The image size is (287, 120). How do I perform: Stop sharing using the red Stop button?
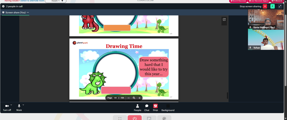(x=155, y=108)
